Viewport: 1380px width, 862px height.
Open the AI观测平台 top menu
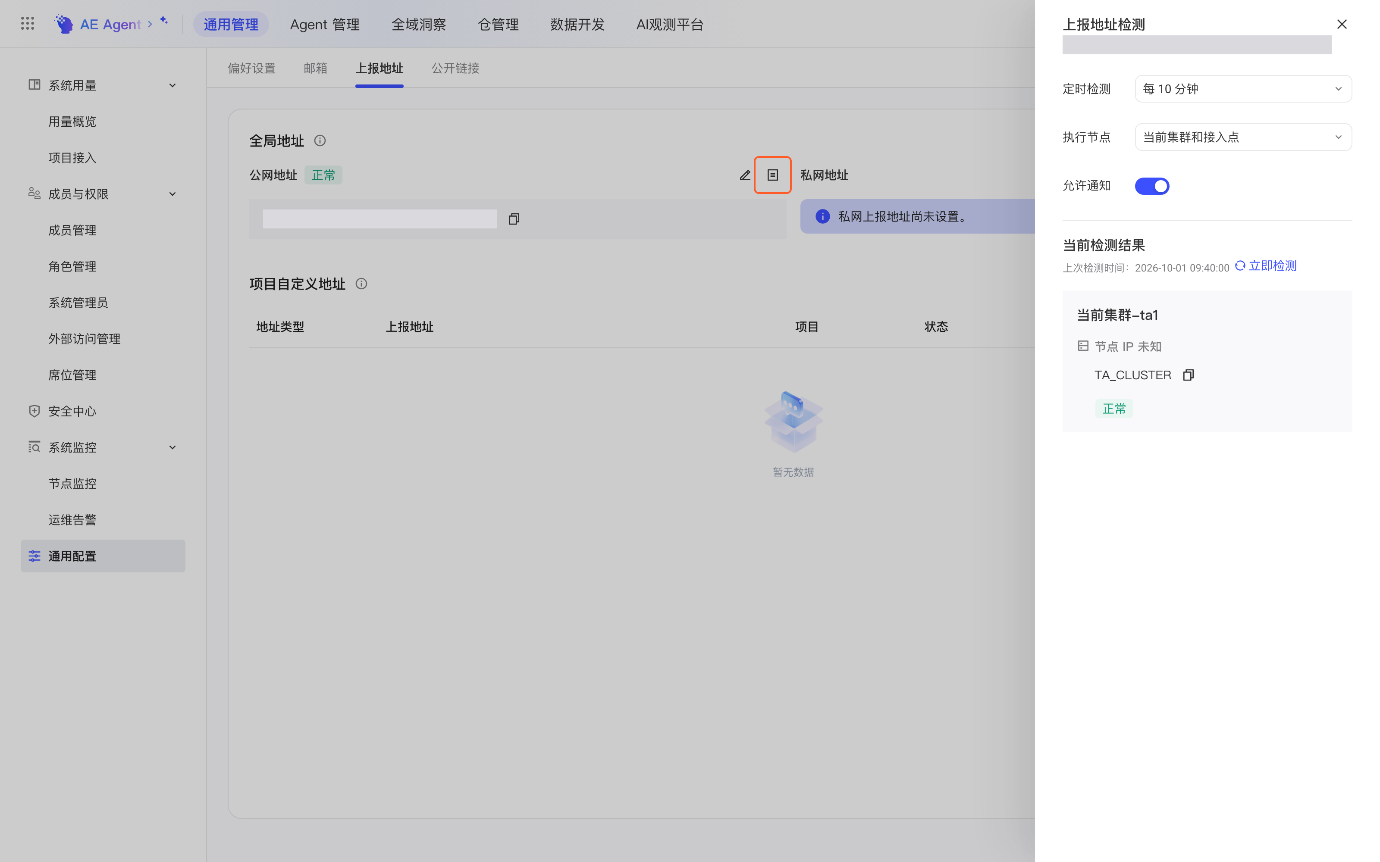click(x=669, y=25)
